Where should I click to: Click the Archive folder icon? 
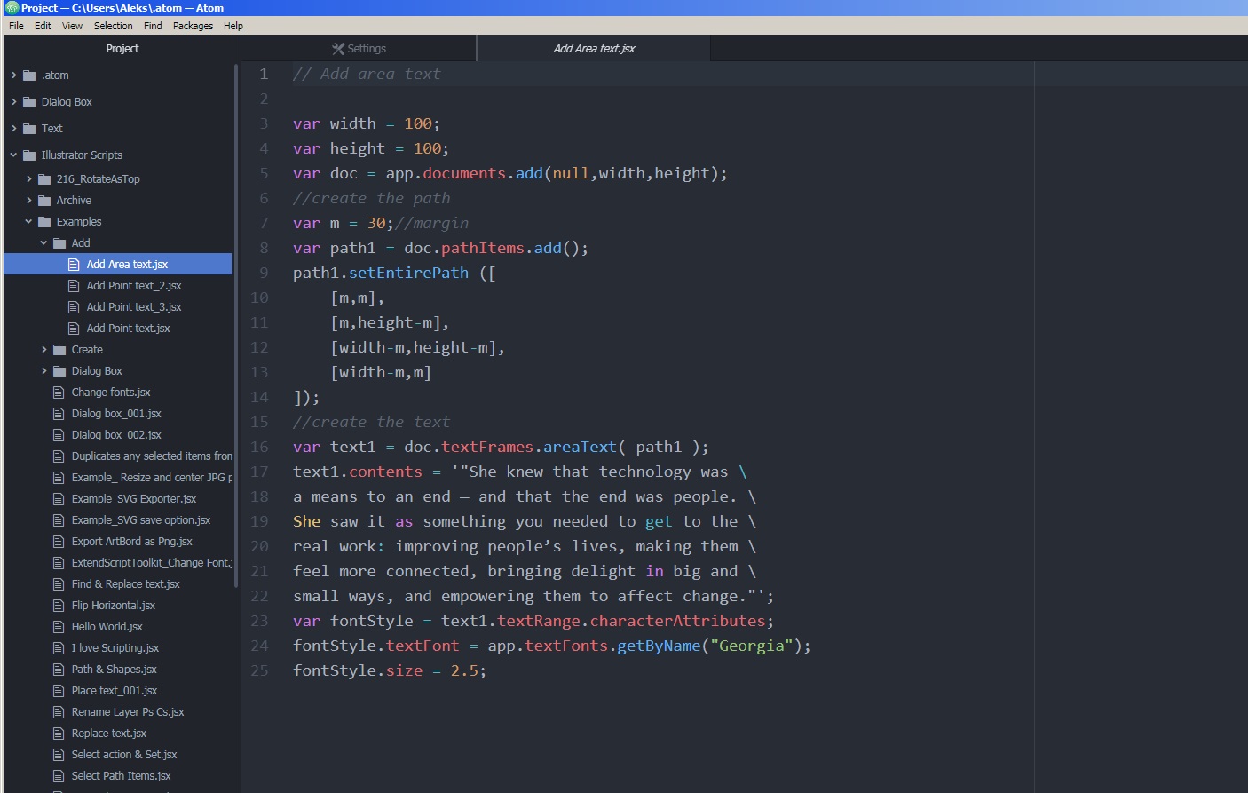pos(44,201)
